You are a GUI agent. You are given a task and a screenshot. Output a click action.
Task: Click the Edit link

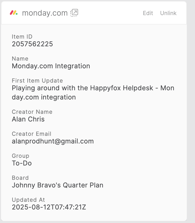(x=148, y=13)
